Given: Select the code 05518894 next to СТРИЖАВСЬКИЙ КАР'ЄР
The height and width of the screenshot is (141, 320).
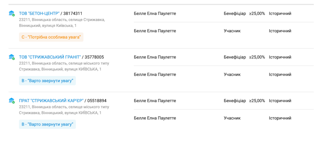Looking at the screenshot, I should tap(97, 101).
